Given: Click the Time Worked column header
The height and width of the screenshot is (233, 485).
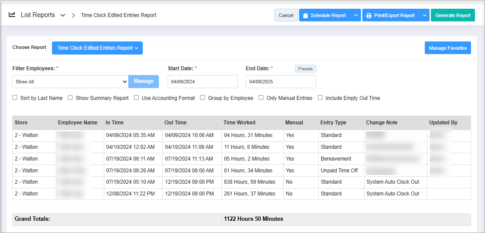Looking at the screenshot, I should (x=239, y=123).
